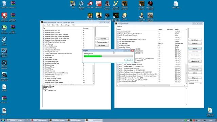This screenshot has width=217, height=122.
Task: Open the Fraps desktop shortcut
Action: click(73, 4)
